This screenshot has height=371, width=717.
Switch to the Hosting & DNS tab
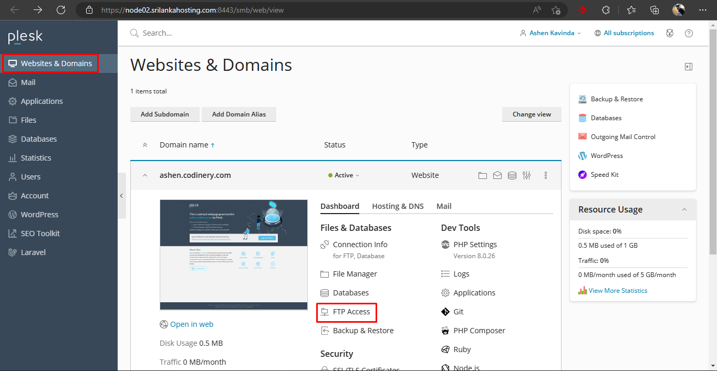(x=398, y=206)
